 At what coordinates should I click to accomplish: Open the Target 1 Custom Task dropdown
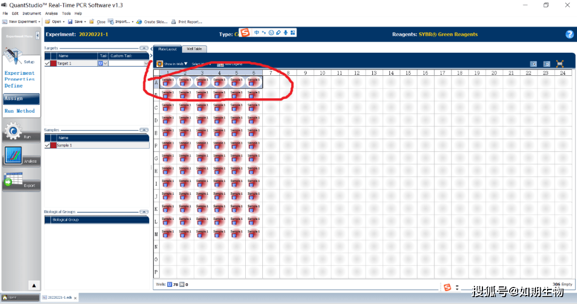tap(146, 63)
